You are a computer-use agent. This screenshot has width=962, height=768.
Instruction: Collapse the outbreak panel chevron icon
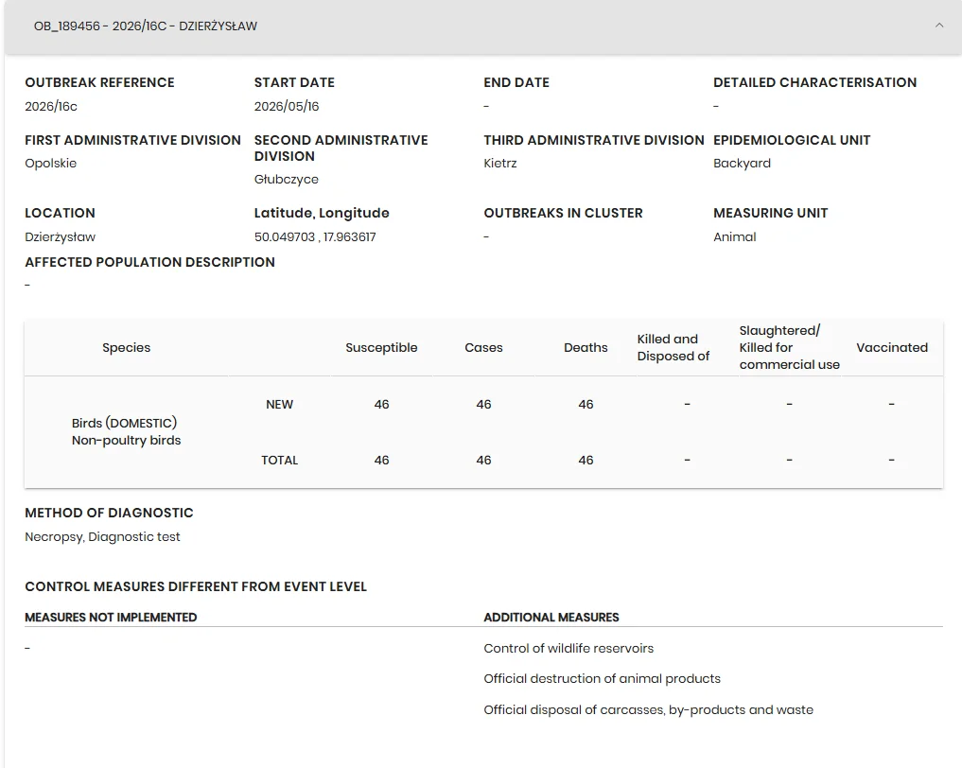(938, 26)
